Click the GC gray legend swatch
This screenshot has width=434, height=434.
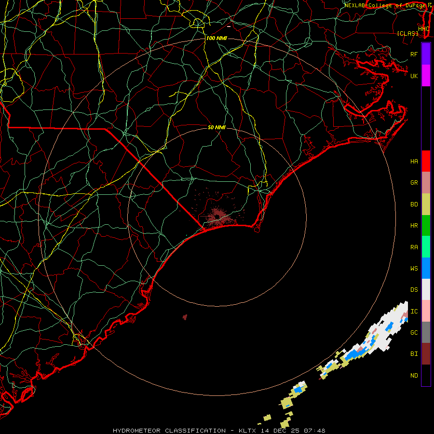(x=426, y=332)
